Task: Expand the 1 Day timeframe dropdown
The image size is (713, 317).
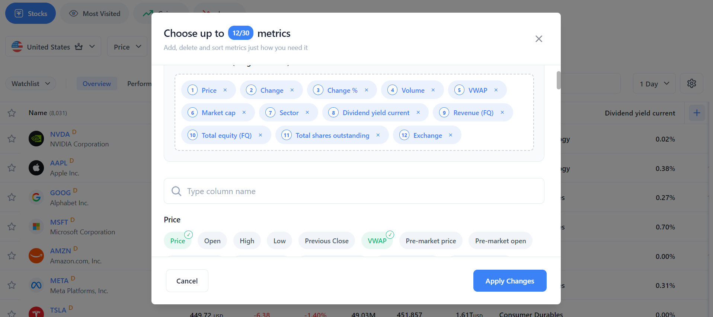Action: [654, 84]
